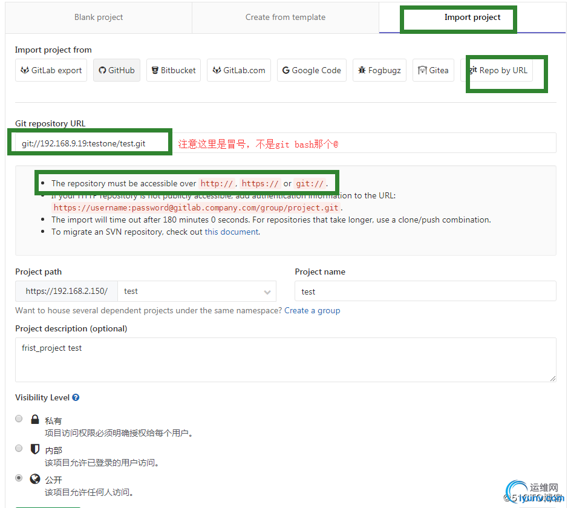Click the GitLab export fox icon
568x508 pixels.
(x=25, y=70)
